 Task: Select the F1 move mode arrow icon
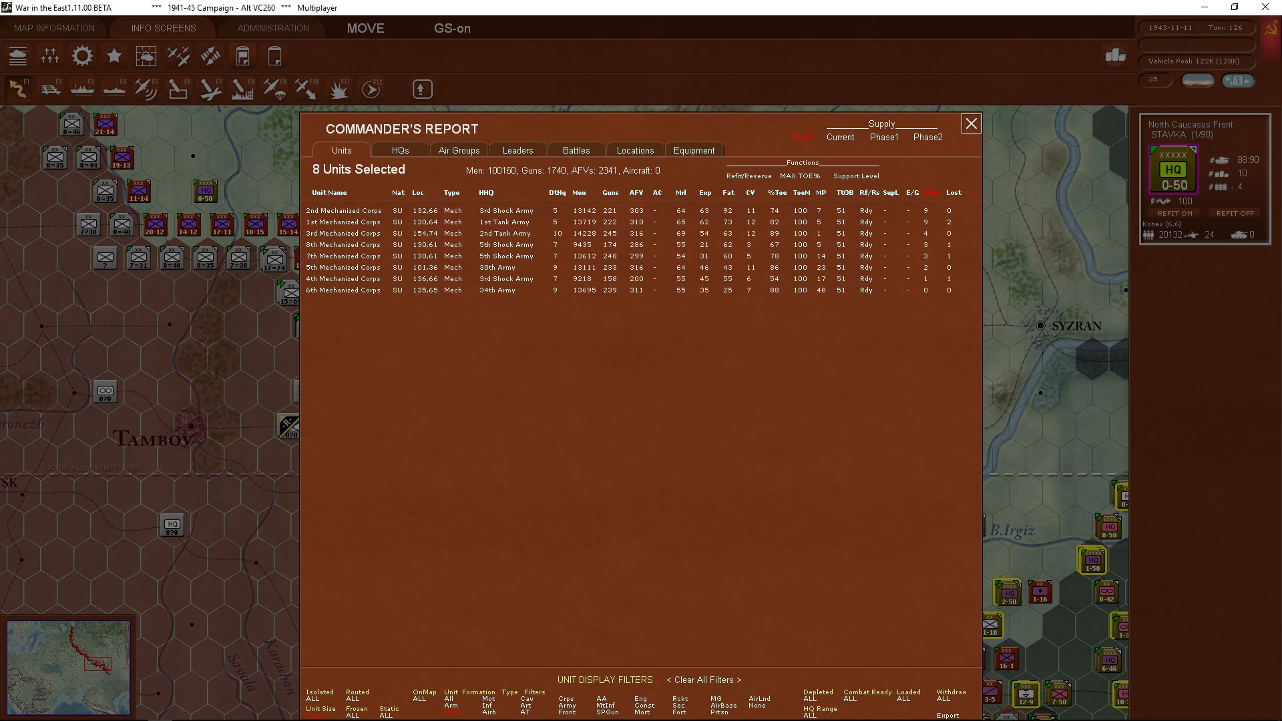point(18,89)
